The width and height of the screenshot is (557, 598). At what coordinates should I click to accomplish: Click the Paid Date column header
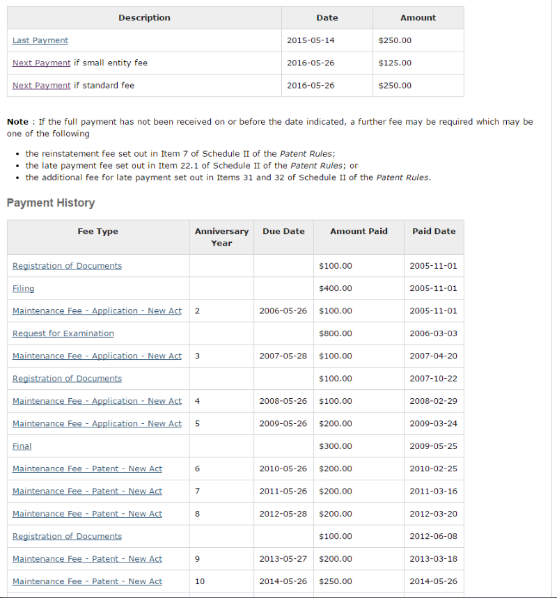(434, 232)
